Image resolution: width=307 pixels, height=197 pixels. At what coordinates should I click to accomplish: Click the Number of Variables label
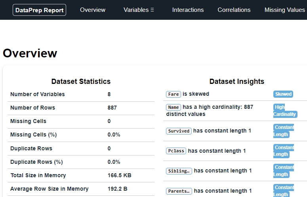38,94
